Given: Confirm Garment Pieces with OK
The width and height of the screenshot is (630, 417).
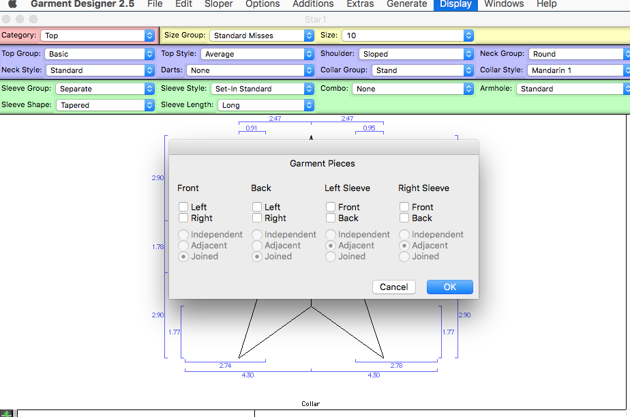Looking at the screenshot, I should pos(449,287).
